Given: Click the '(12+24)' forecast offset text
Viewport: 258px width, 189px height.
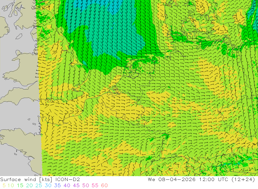Looking at the screenshot, I should [x=243, y=179].
